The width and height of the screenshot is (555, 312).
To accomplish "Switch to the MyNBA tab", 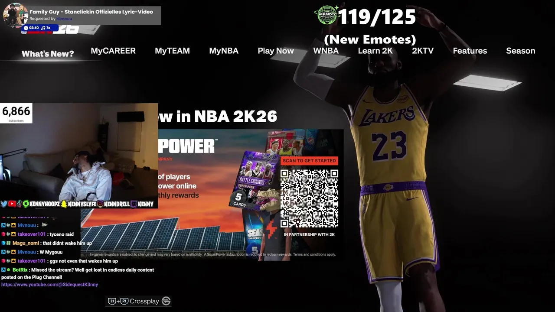I will [224, 51].
